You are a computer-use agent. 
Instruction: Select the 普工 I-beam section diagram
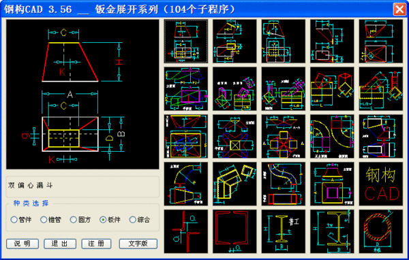click(x=284, y=231)
